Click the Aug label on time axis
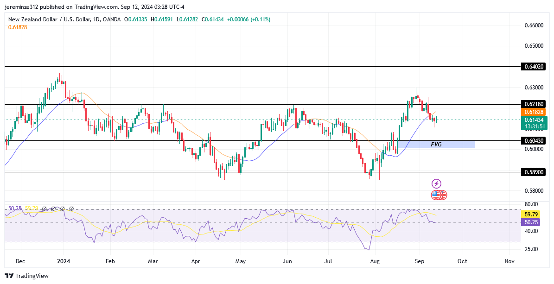The height and width of the screenshot is (284, 554). (x=375, y=261)
